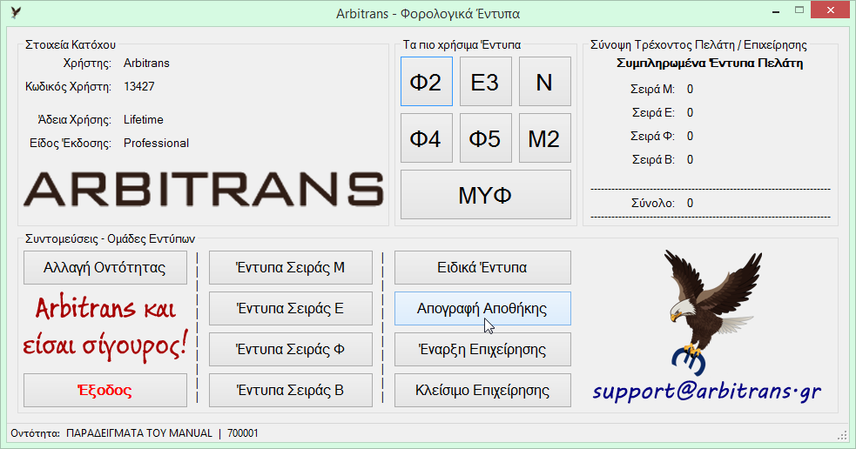856x449 pixels.
Task: Click the 'Σειρά Μ:' count label
Action: [652, 89]
